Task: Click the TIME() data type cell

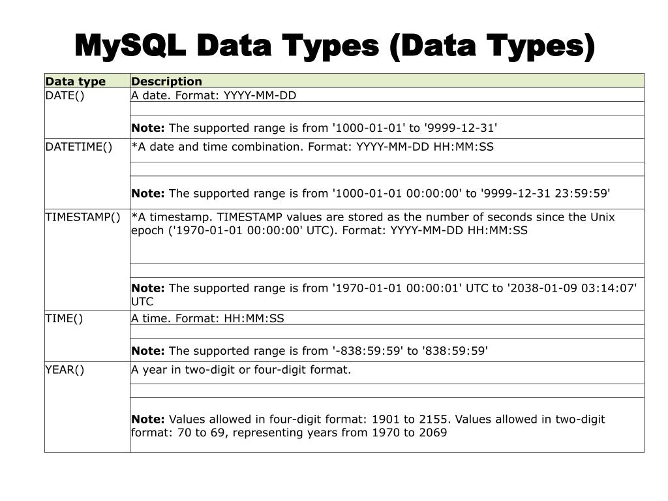Action: (x=87, y=336)
